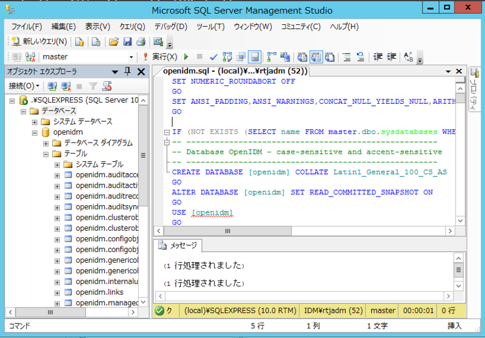Click the New Query (新しいクエリ) button
The height and width of the screenshot is (338, 485).
pyautogui.click(x=39, y=41)
